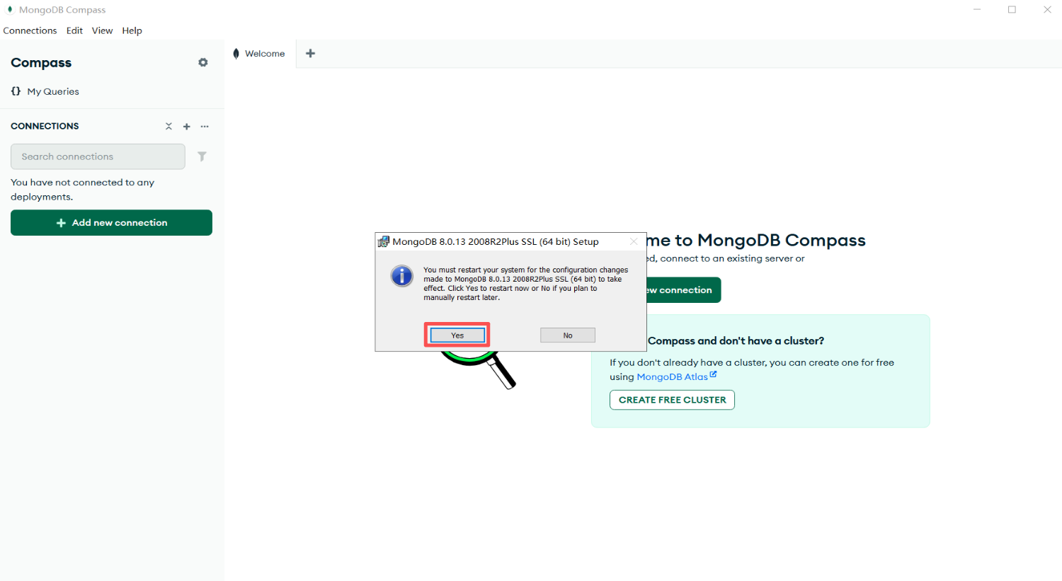This screenshot has height=581, width=1062.
Task: Click the Compass sidebar title
Action: point(41,62)
